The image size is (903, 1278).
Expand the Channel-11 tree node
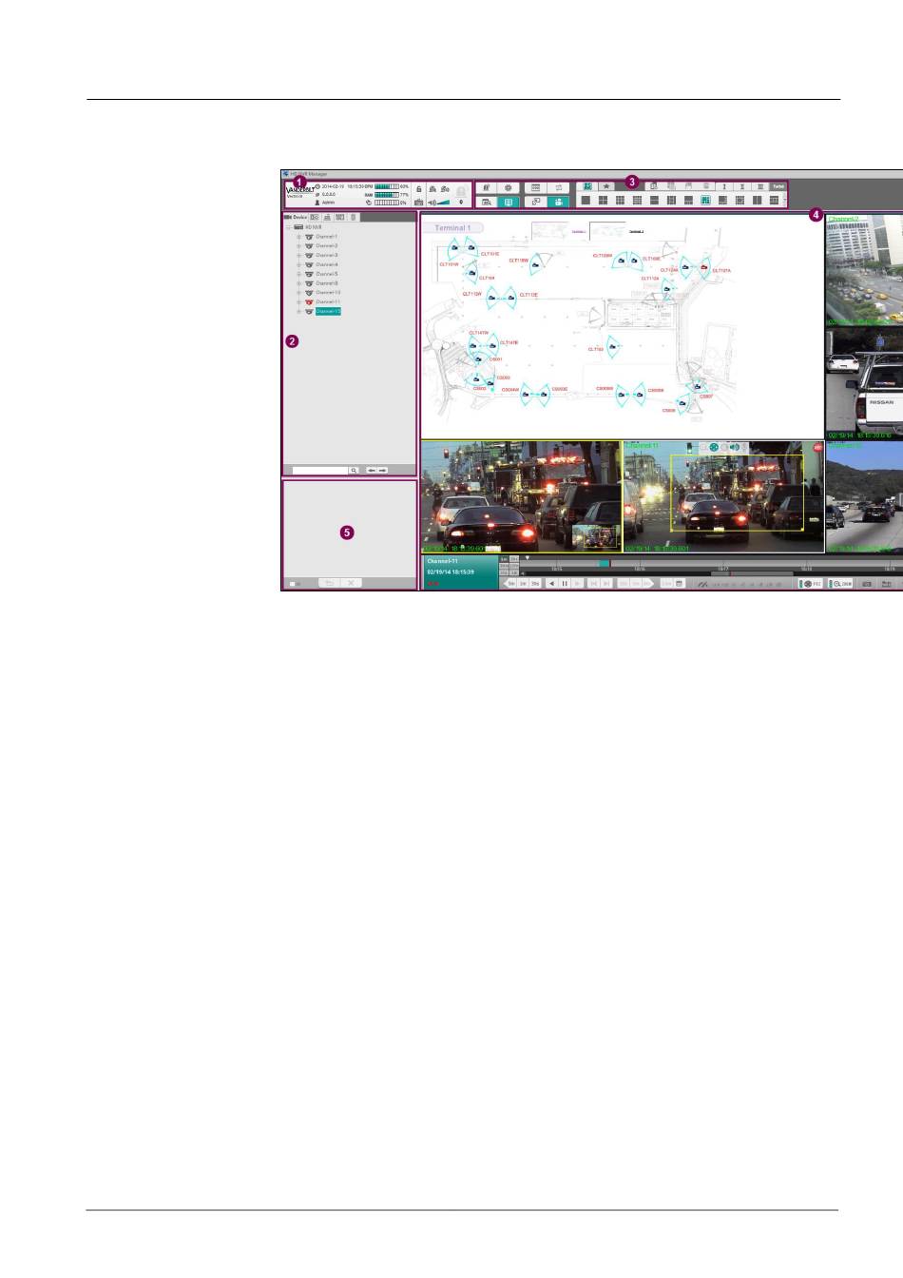click(298, 302)
